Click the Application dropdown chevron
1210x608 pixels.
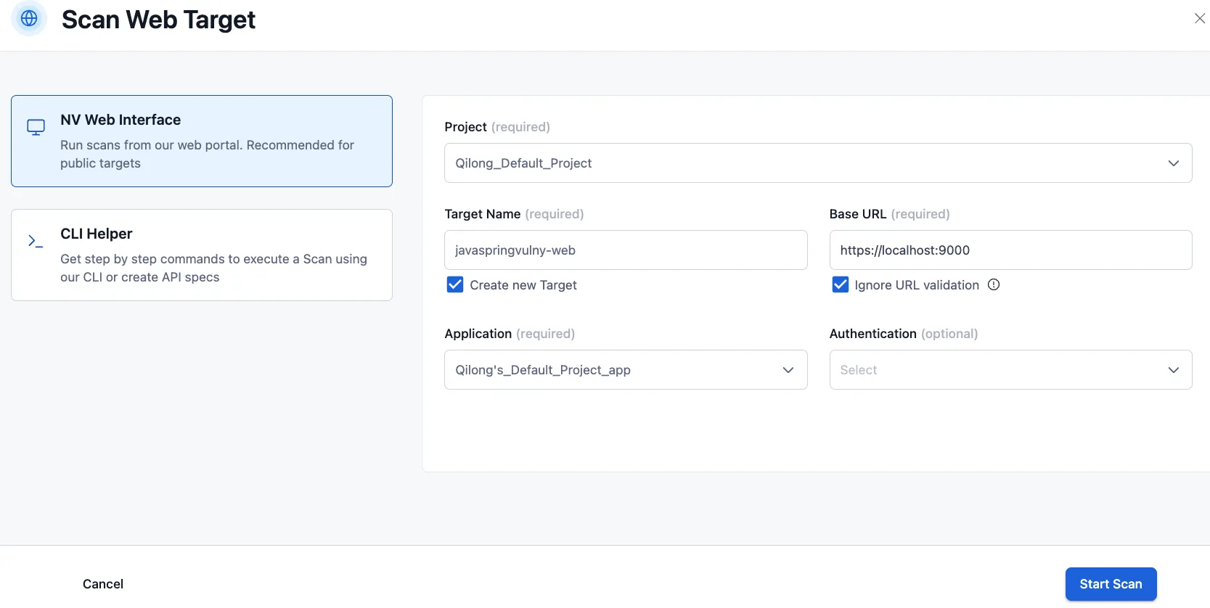[788, 370]
